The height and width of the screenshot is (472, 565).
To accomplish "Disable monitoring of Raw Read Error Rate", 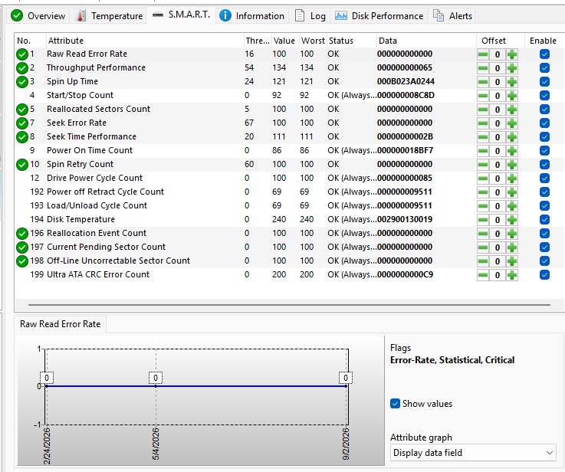I will pyautogui.click(x=544, y=54).
